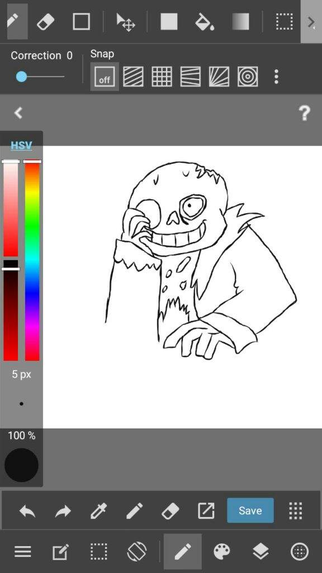The height and width of the screenshot is (573, 322).
Task: Enable parallel lines snap guide
Action: coord(133,77)
